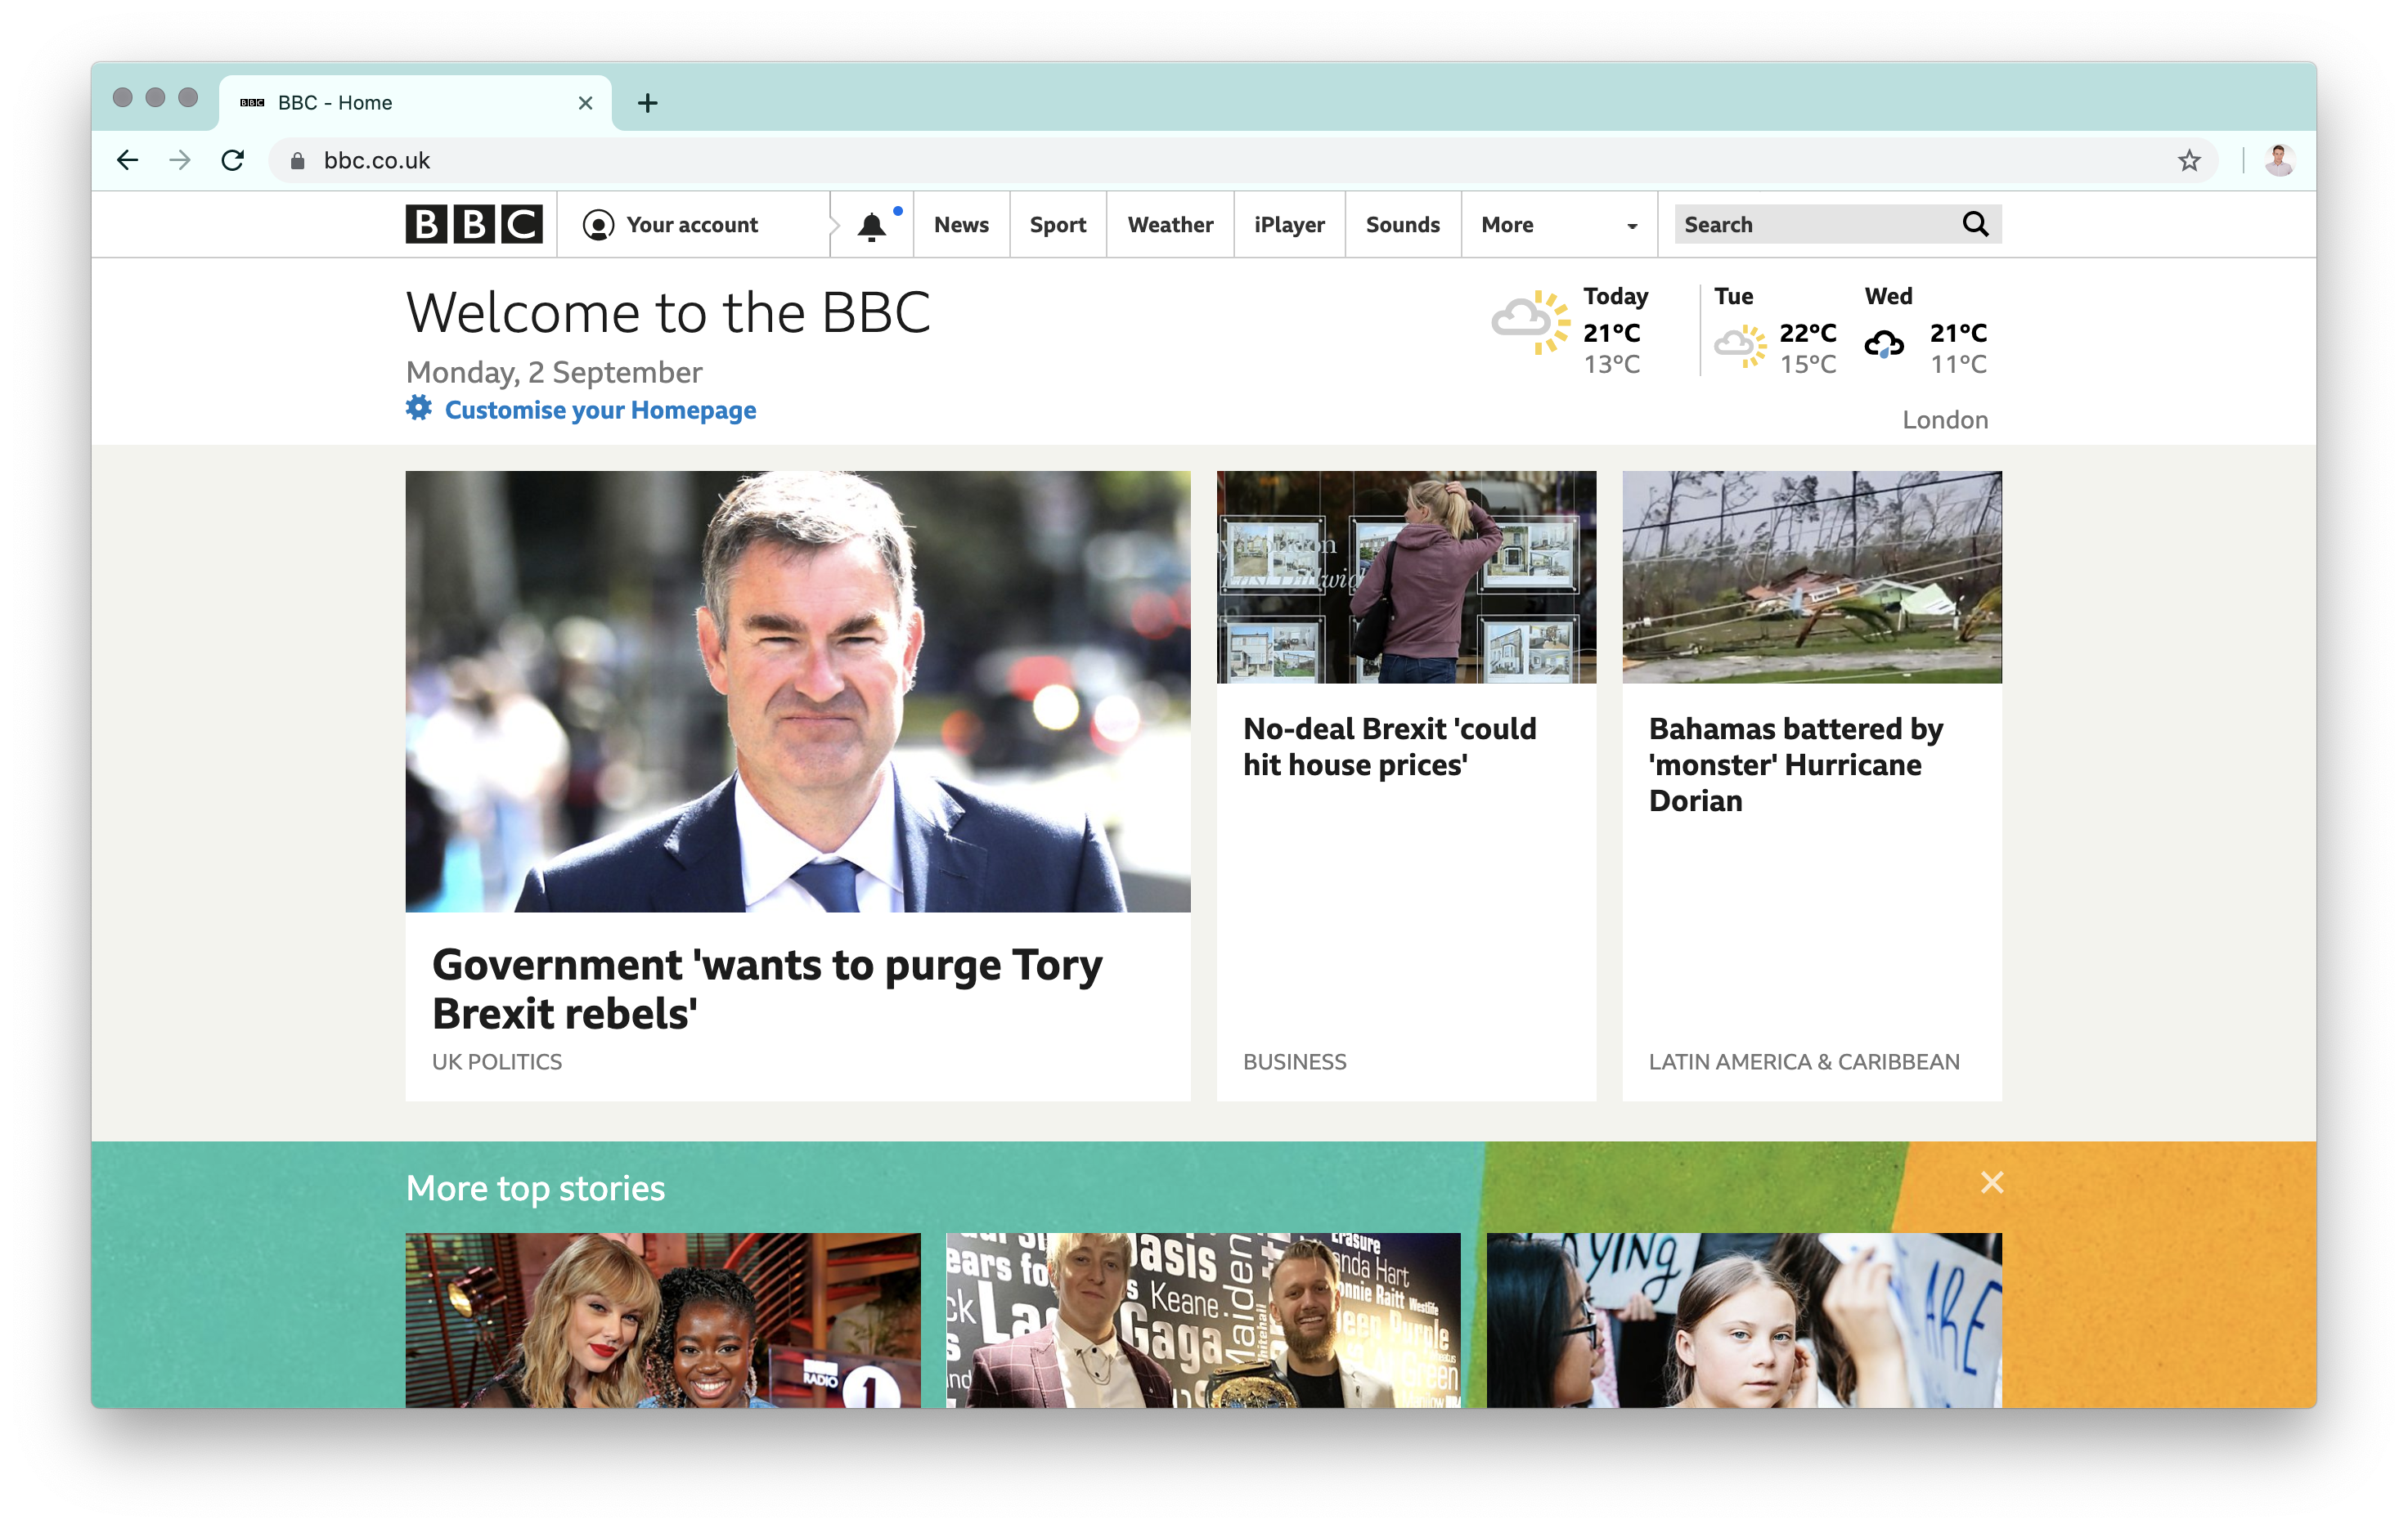Click the Tue forecast label
The image size is (2408, 1529).
point(1733,296)
